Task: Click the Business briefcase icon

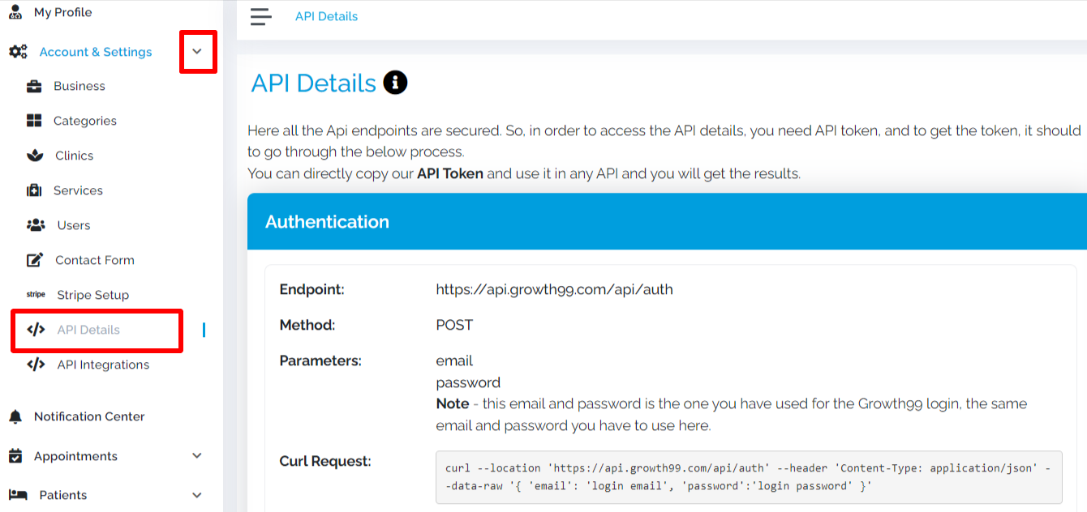Action: 34,86
